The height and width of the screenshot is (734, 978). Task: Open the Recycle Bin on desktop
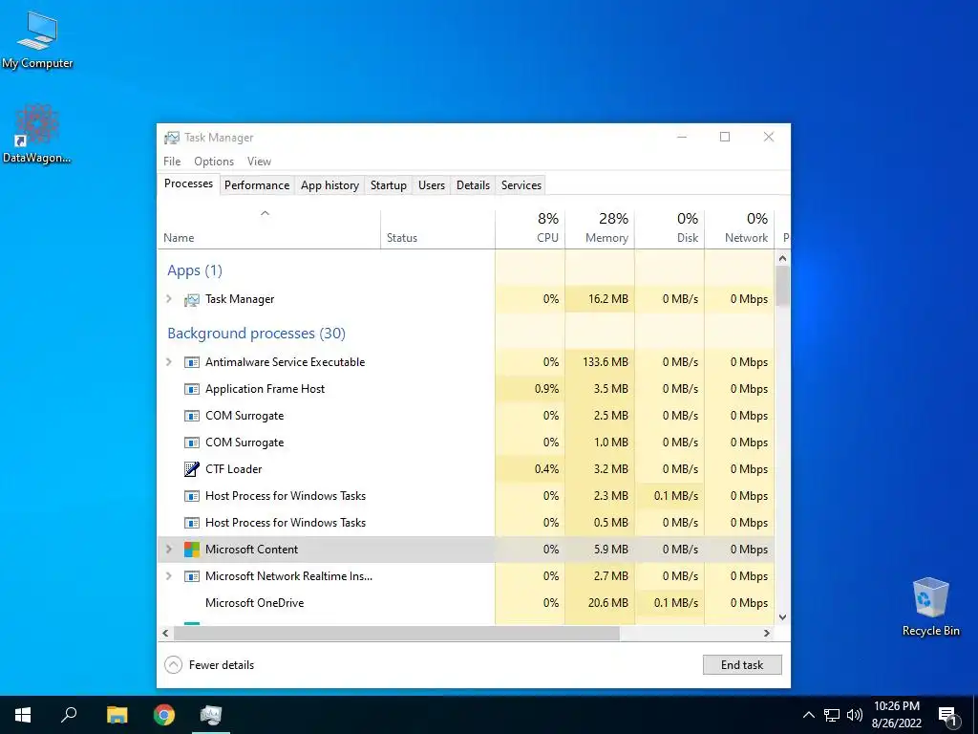pyautogui.click(x=930, y=607)
